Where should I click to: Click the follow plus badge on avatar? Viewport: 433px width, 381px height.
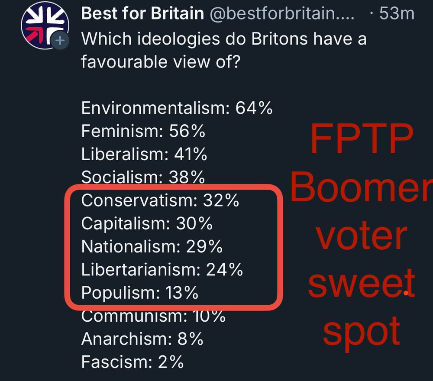[x=60, y=41]
